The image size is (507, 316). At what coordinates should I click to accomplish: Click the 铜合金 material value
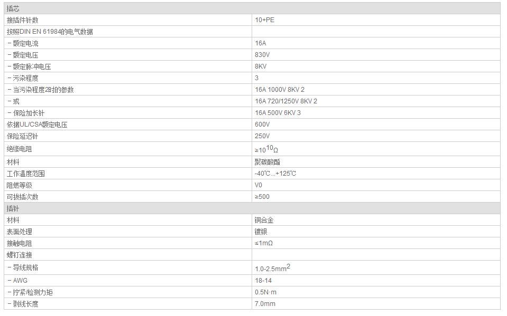[264, 220]
